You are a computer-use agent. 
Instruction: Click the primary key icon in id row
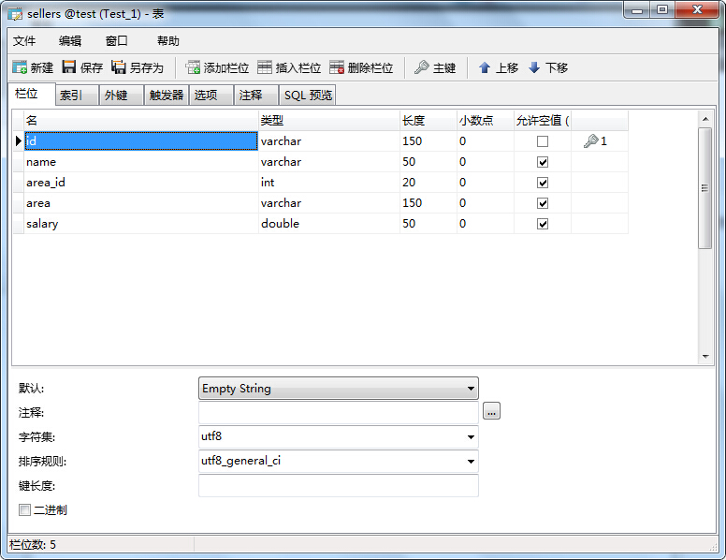pyautogui.click(x=590, y=140)
